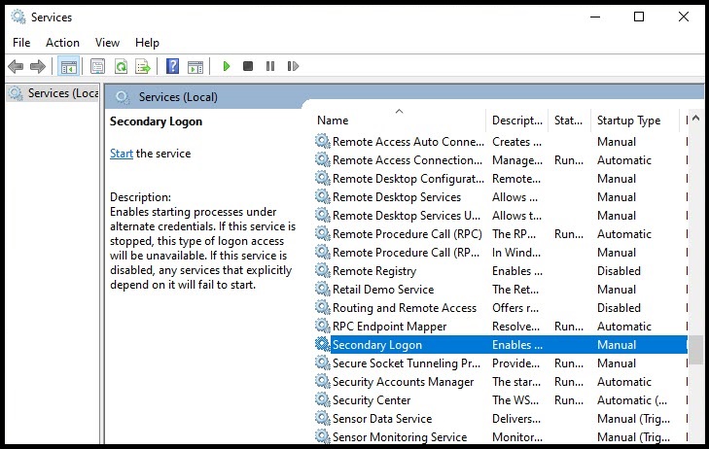
Task: Click gear icon beside Remote Desktop Services
Action: coord(322,196)
